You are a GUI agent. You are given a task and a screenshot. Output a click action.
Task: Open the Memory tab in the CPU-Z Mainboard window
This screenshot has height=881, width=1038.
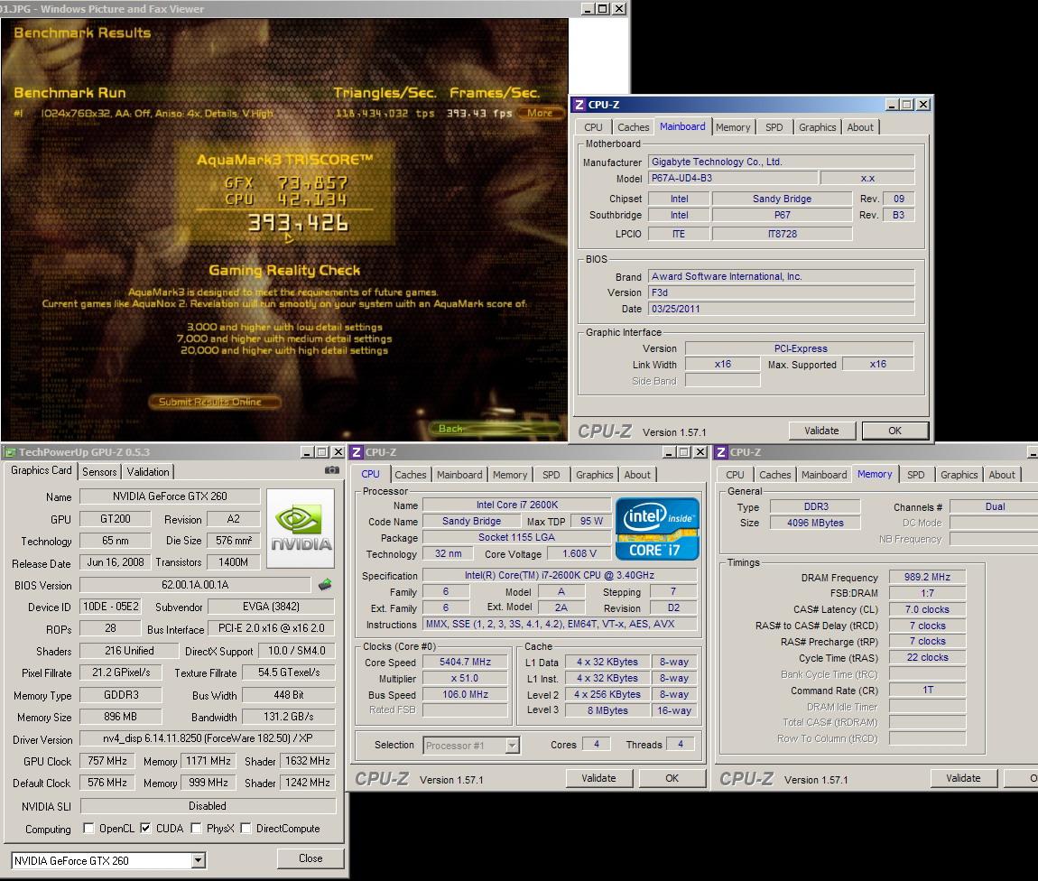732,127
